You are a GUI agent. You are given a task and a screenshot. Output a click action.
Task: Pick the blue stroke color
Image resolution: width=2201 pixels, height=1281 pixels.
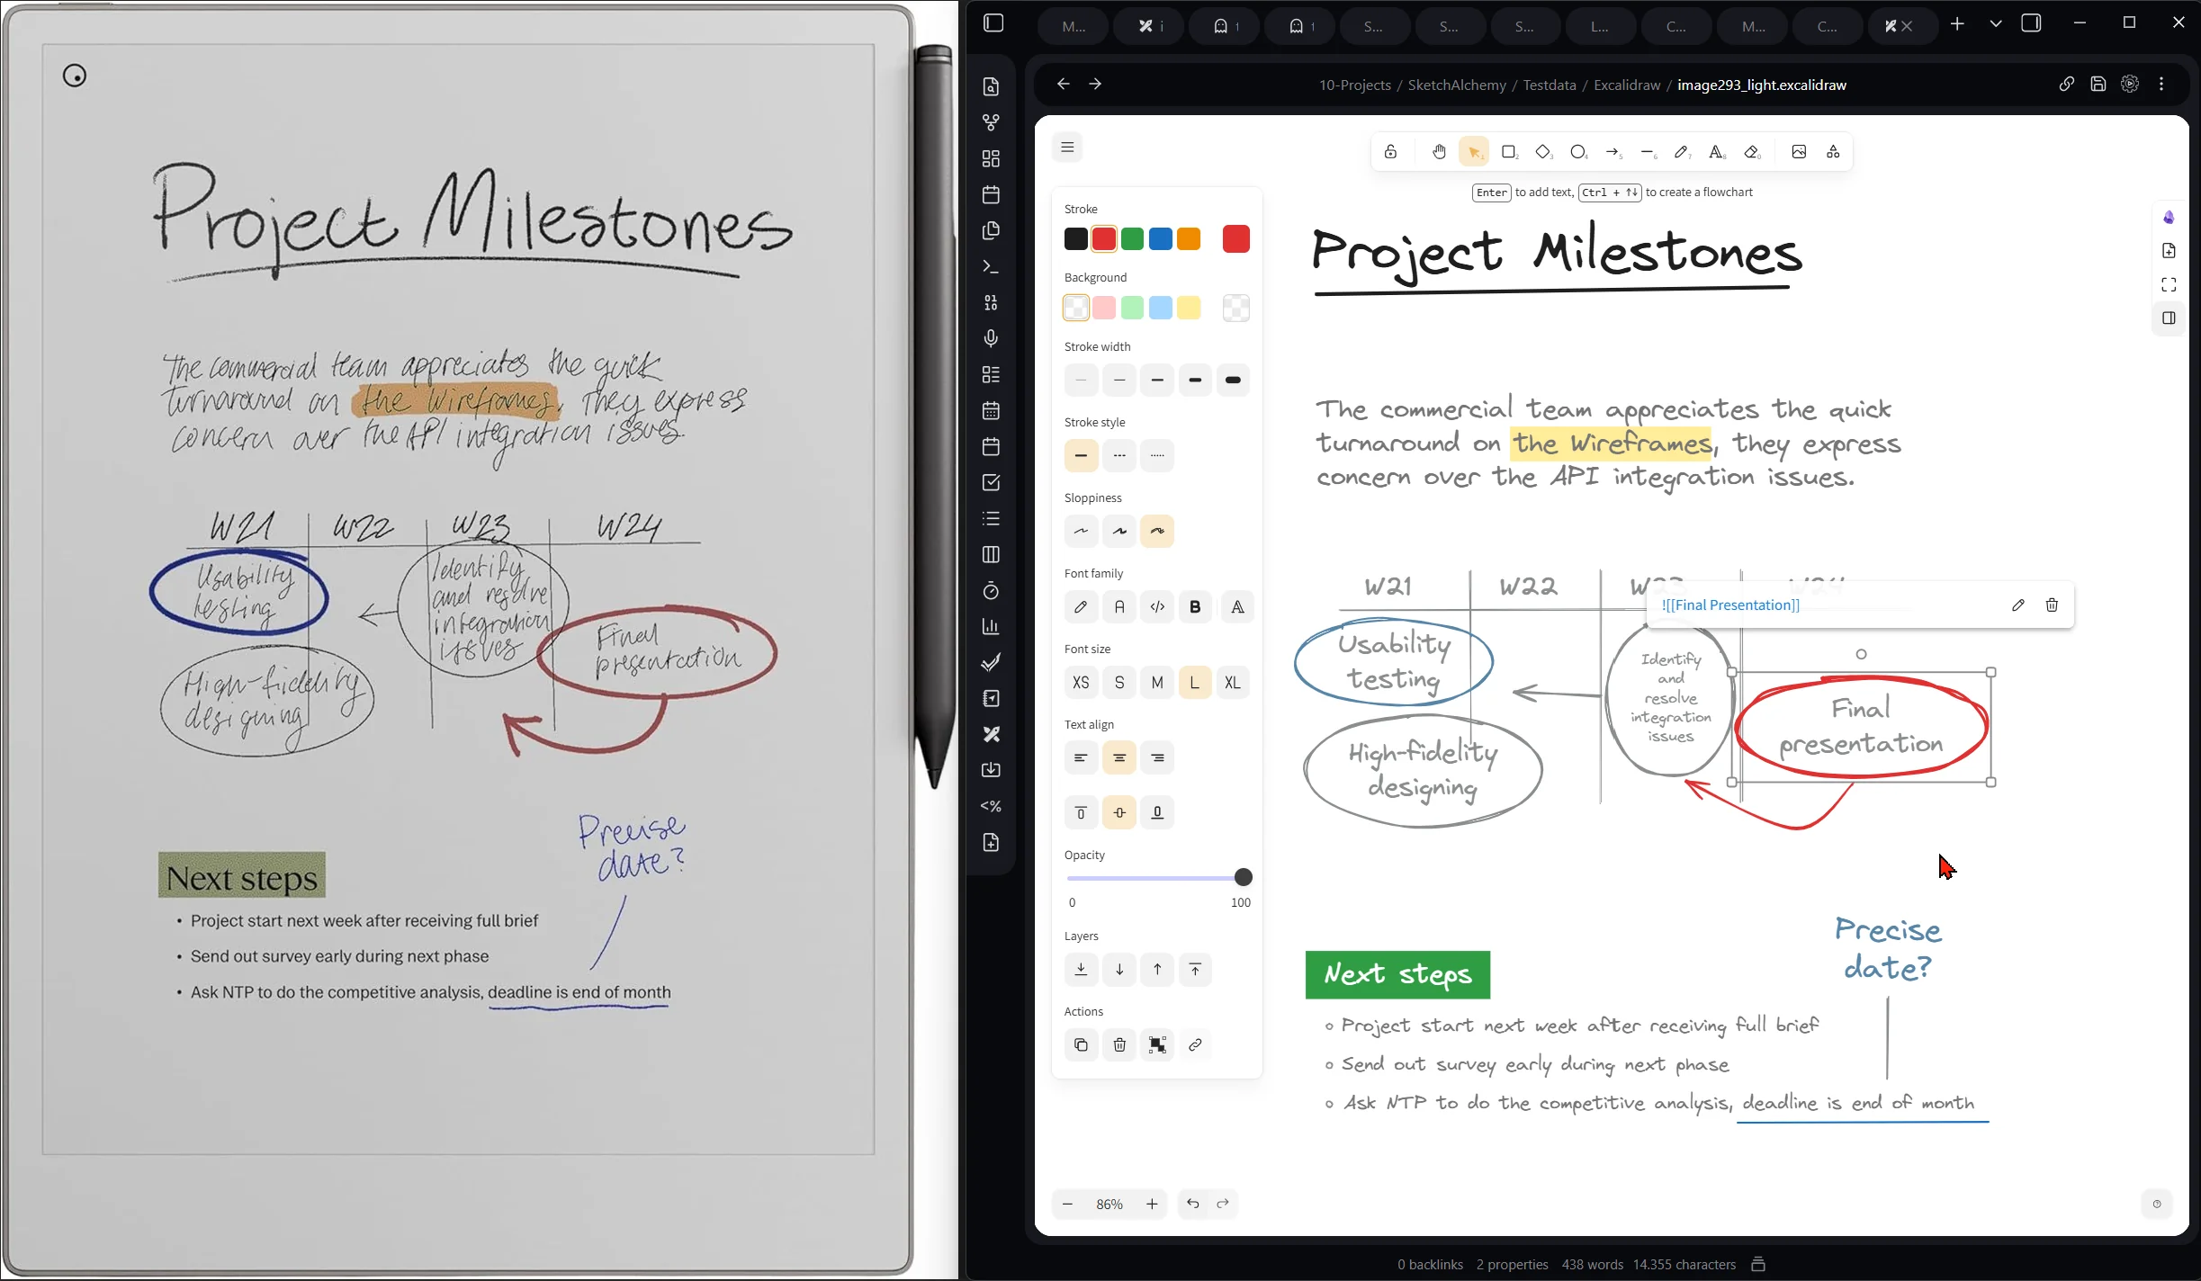pyautogui.click(x=1161, y=239)
